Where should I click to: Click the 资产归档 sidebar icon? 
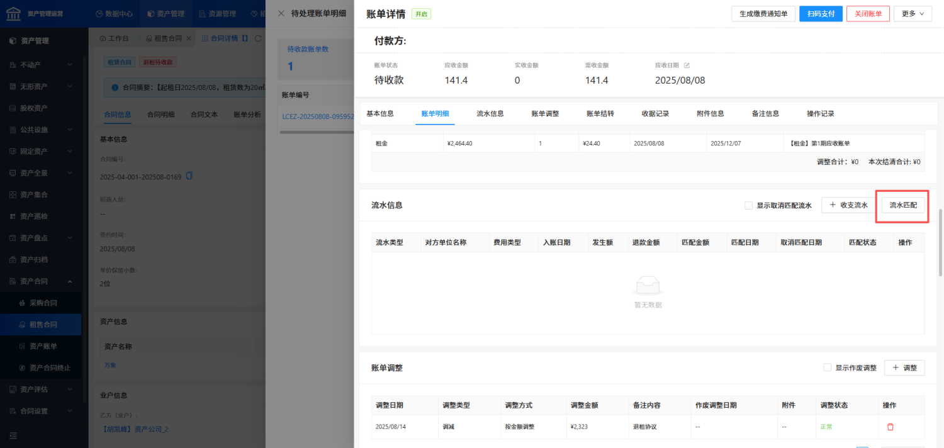(13, 259)
